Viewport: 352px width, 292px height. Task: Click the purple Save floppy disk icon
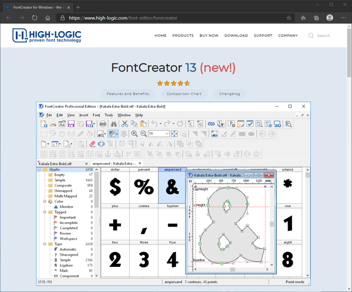pyautogui.click(x=71, y=124)
